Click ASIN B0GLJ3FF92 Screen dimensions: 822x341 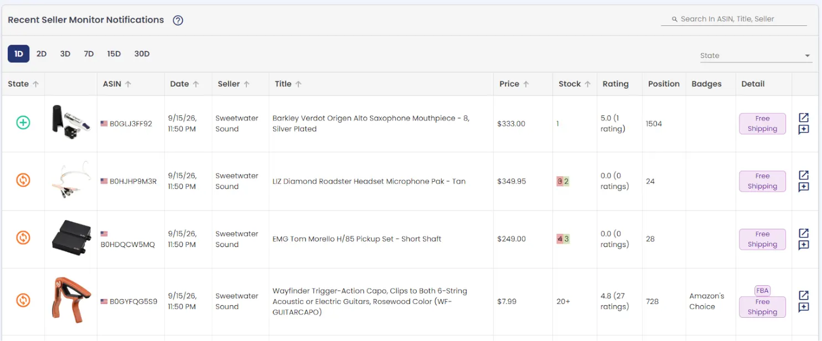tap(131, 124)
